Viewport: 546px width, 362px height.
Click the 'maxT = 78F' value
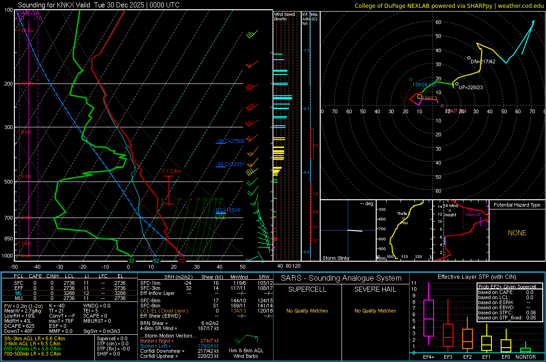[61, 321]
